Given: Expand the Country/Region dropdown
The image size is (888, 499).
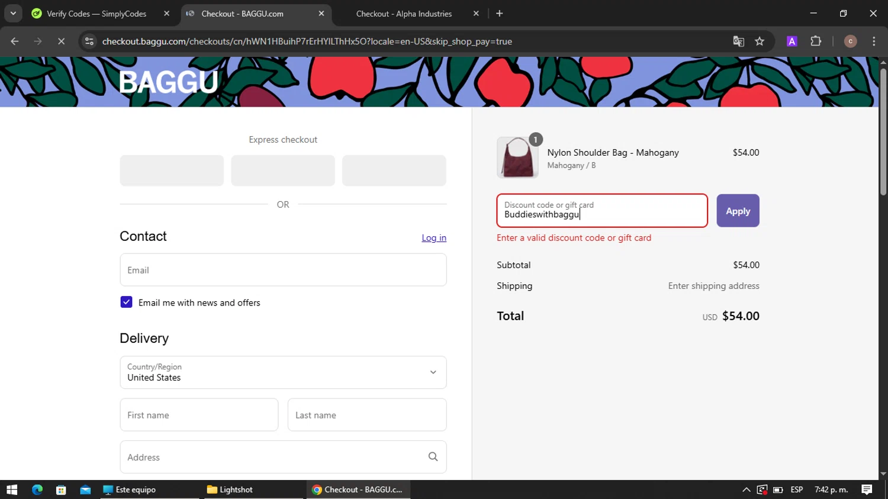Looking at the screenshot, I should point(283,372).
